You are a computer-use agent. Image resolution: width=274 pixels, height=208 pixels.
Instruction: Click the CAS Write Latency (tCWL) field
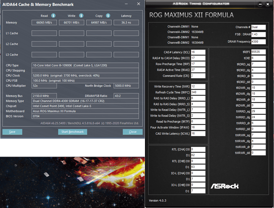click(199, 133)
